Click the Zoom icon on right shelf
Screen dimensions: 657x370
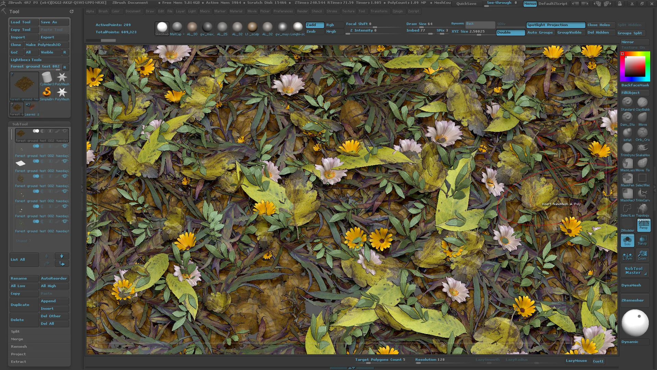pos(642,254)
